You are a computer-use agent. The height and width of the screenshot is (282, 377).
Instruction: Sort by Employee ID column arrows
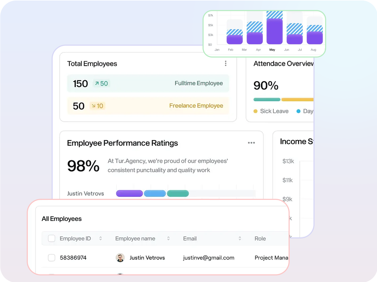click(101, 238)
